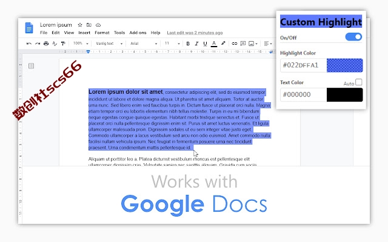Click the 'Highlight Color' label
Screen dimensions: 388x242
coord(298,53)
